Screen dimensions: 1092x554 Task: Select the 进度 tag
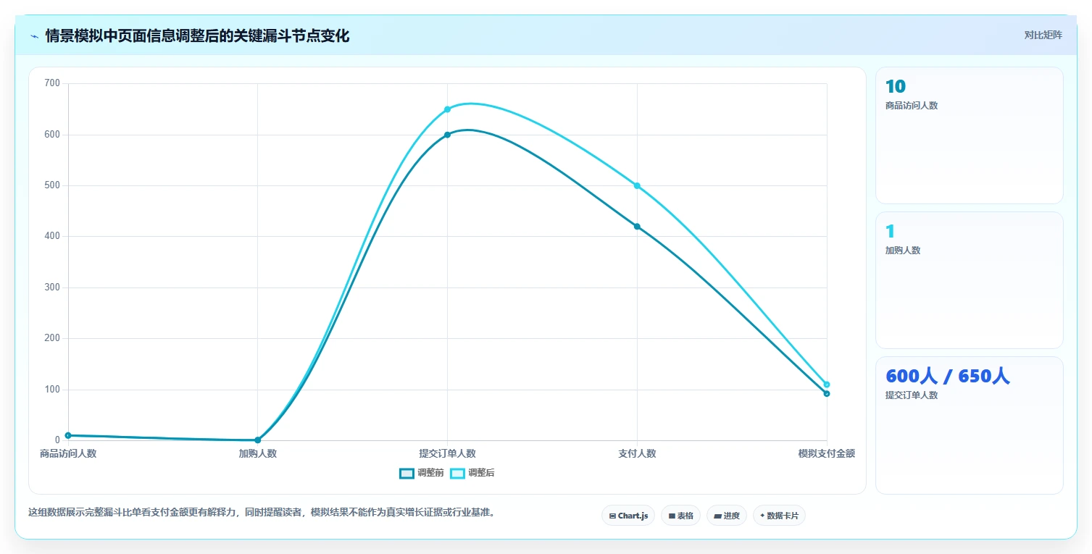click(726, 516)
